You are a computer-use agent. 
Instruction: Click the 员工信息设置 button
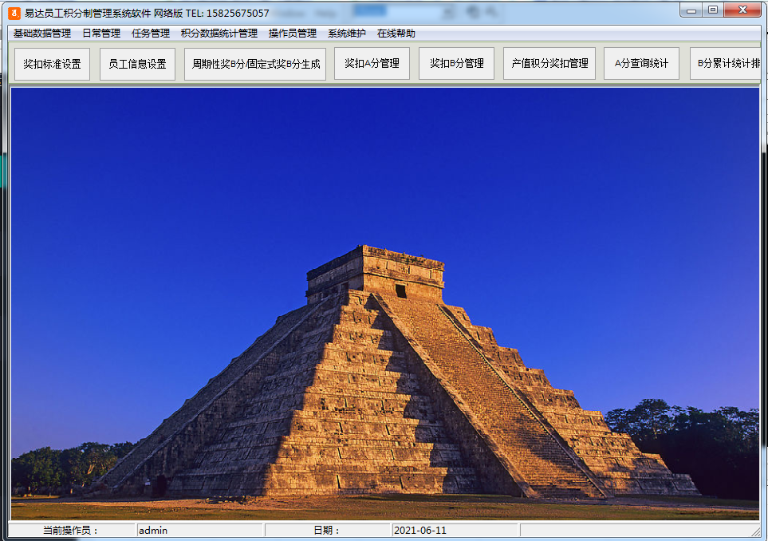(x=138, y=64)
